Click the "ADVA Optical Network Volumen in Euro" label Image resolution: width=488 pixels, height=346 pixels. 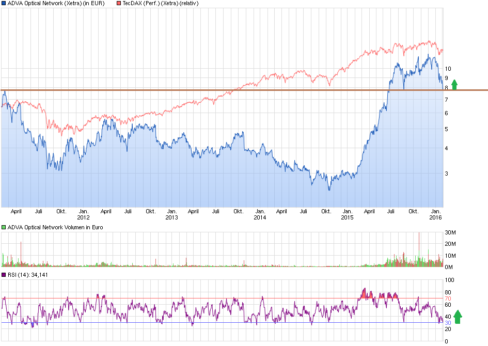pyautogui.click(x=54, y=227)
